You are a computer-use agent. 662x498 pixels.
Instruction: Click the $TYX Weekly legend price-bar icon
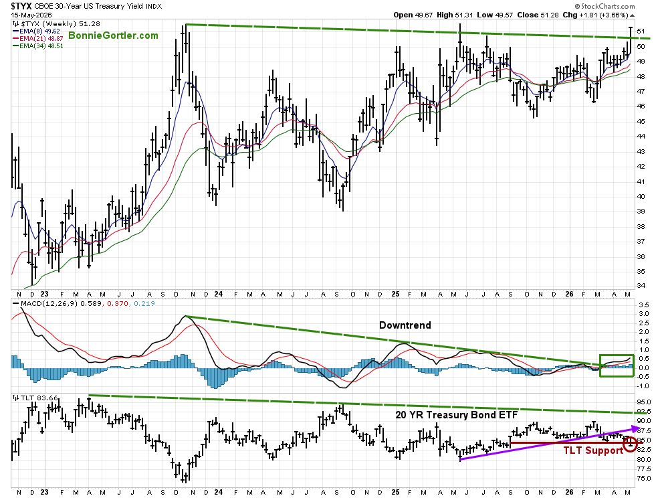pos(15,24)
